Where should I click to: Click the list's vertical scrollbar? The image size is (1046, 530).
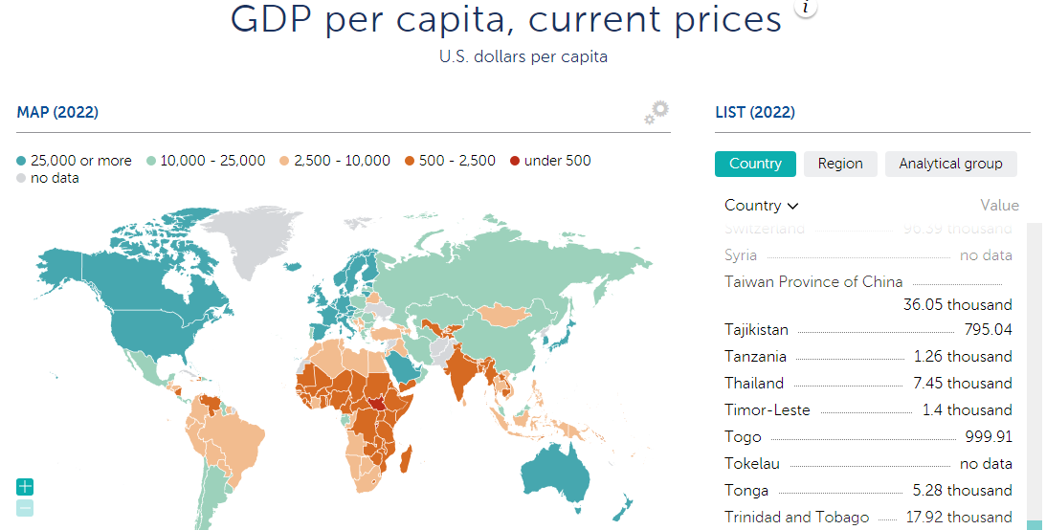(x=1034, y=373)
